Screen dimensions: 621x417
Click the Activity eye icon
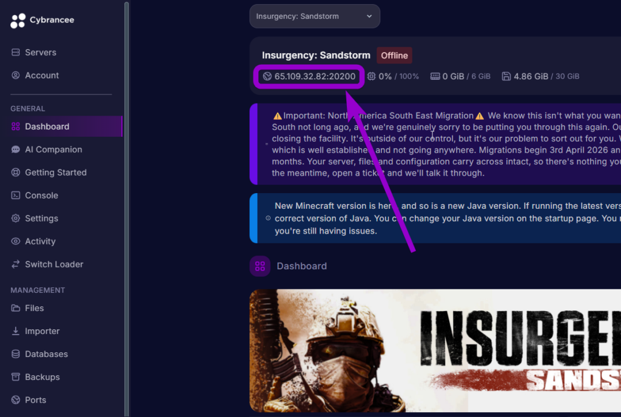point(15,241)
